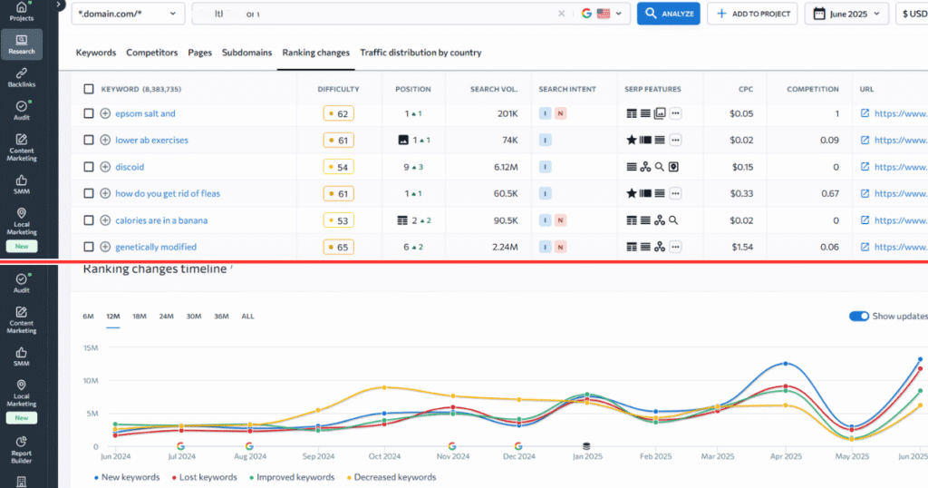Open the $ USD currency selector
Screen dimensions: 928x488
point(913,14)
